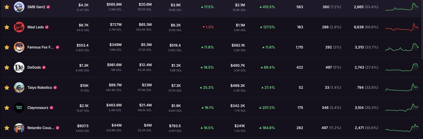Click the Retardio Cousins star icon

pos(6,127)
